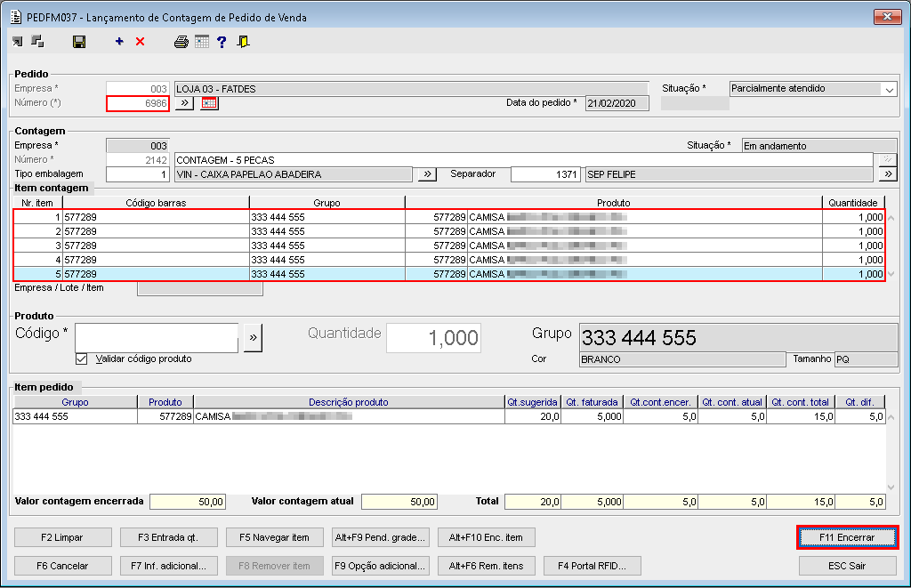Click the blue plus add icon
Screen dimensions: 911x588
[x=119, y=42]
